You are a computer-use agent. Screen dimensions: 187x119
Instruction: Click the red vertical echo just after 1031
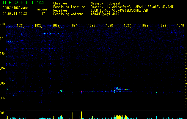click(26, 91)
